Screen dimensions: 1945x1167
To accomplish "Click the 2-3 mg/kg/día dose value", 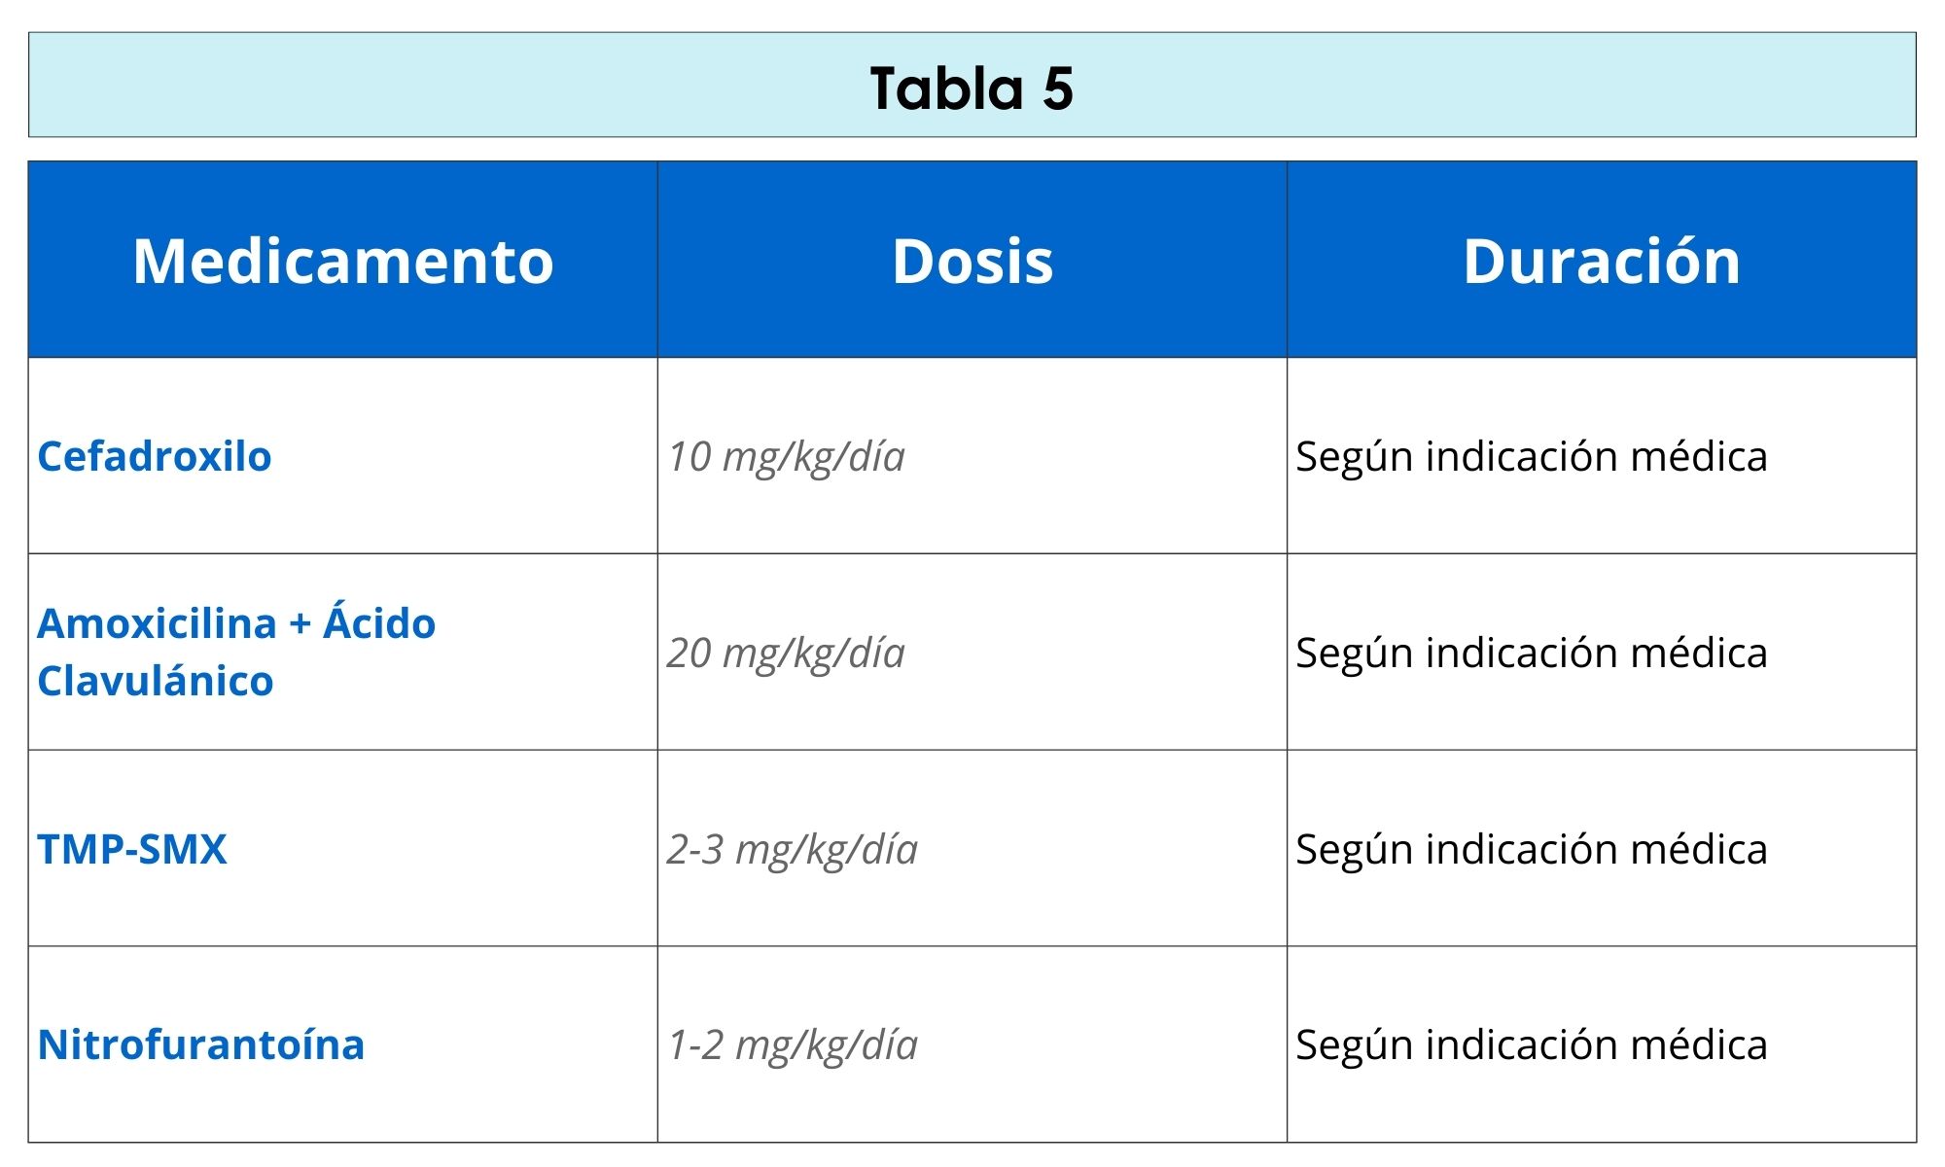I will point(792,849).
